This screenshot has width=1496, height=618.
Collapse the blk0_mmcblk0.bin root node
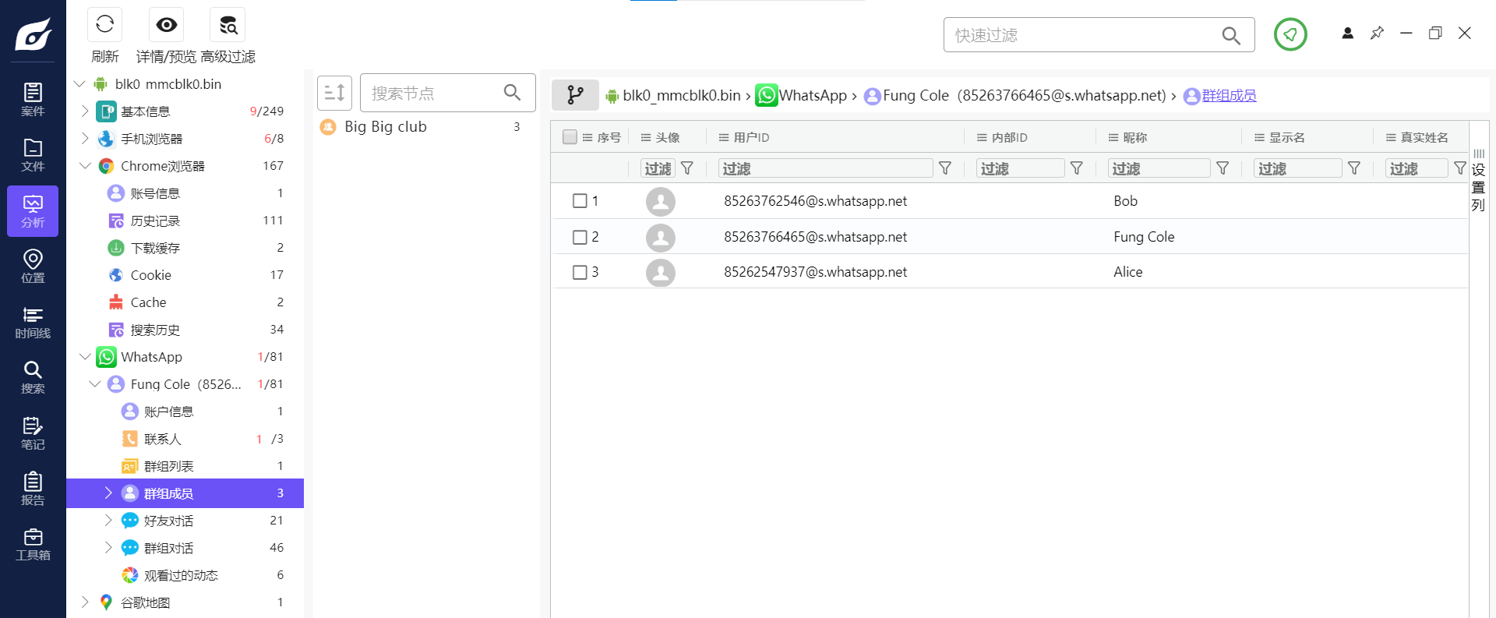point(79,83)
